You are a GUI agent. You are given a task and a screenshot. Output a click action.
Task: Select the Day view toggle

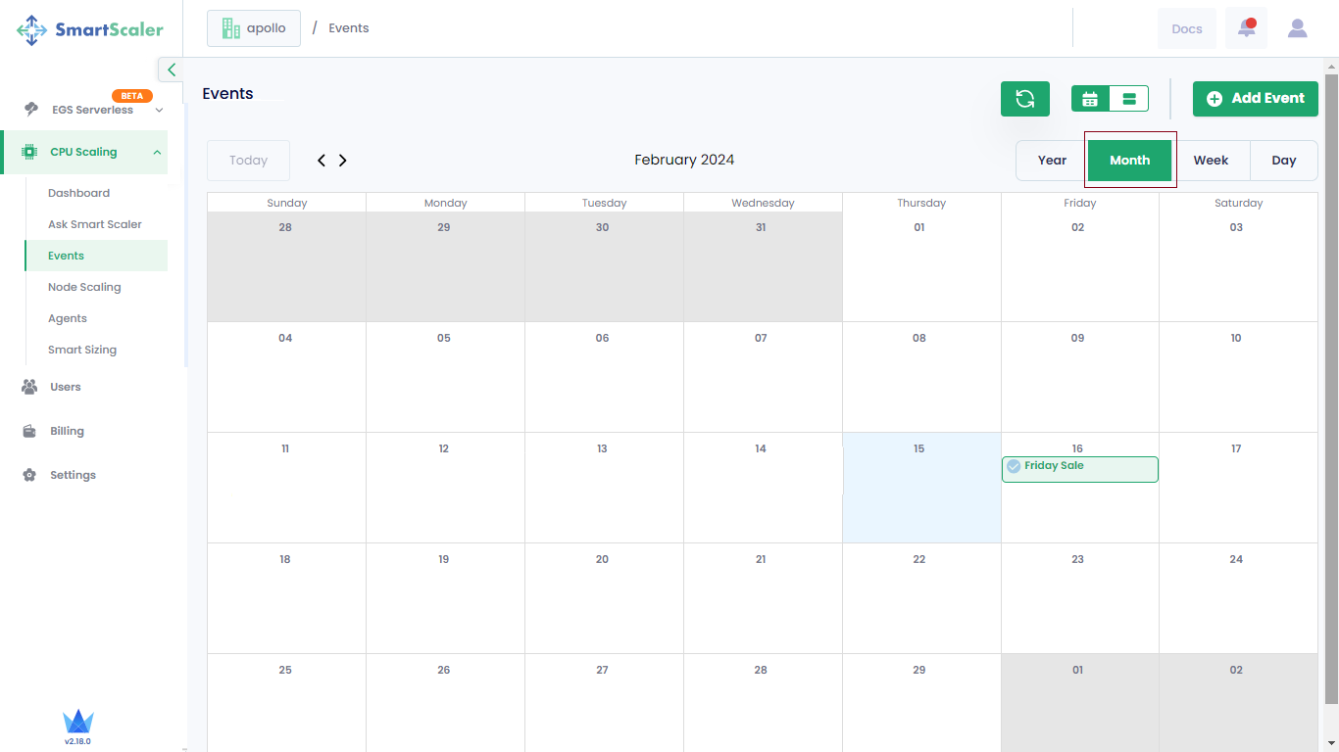pos(1283,161)
